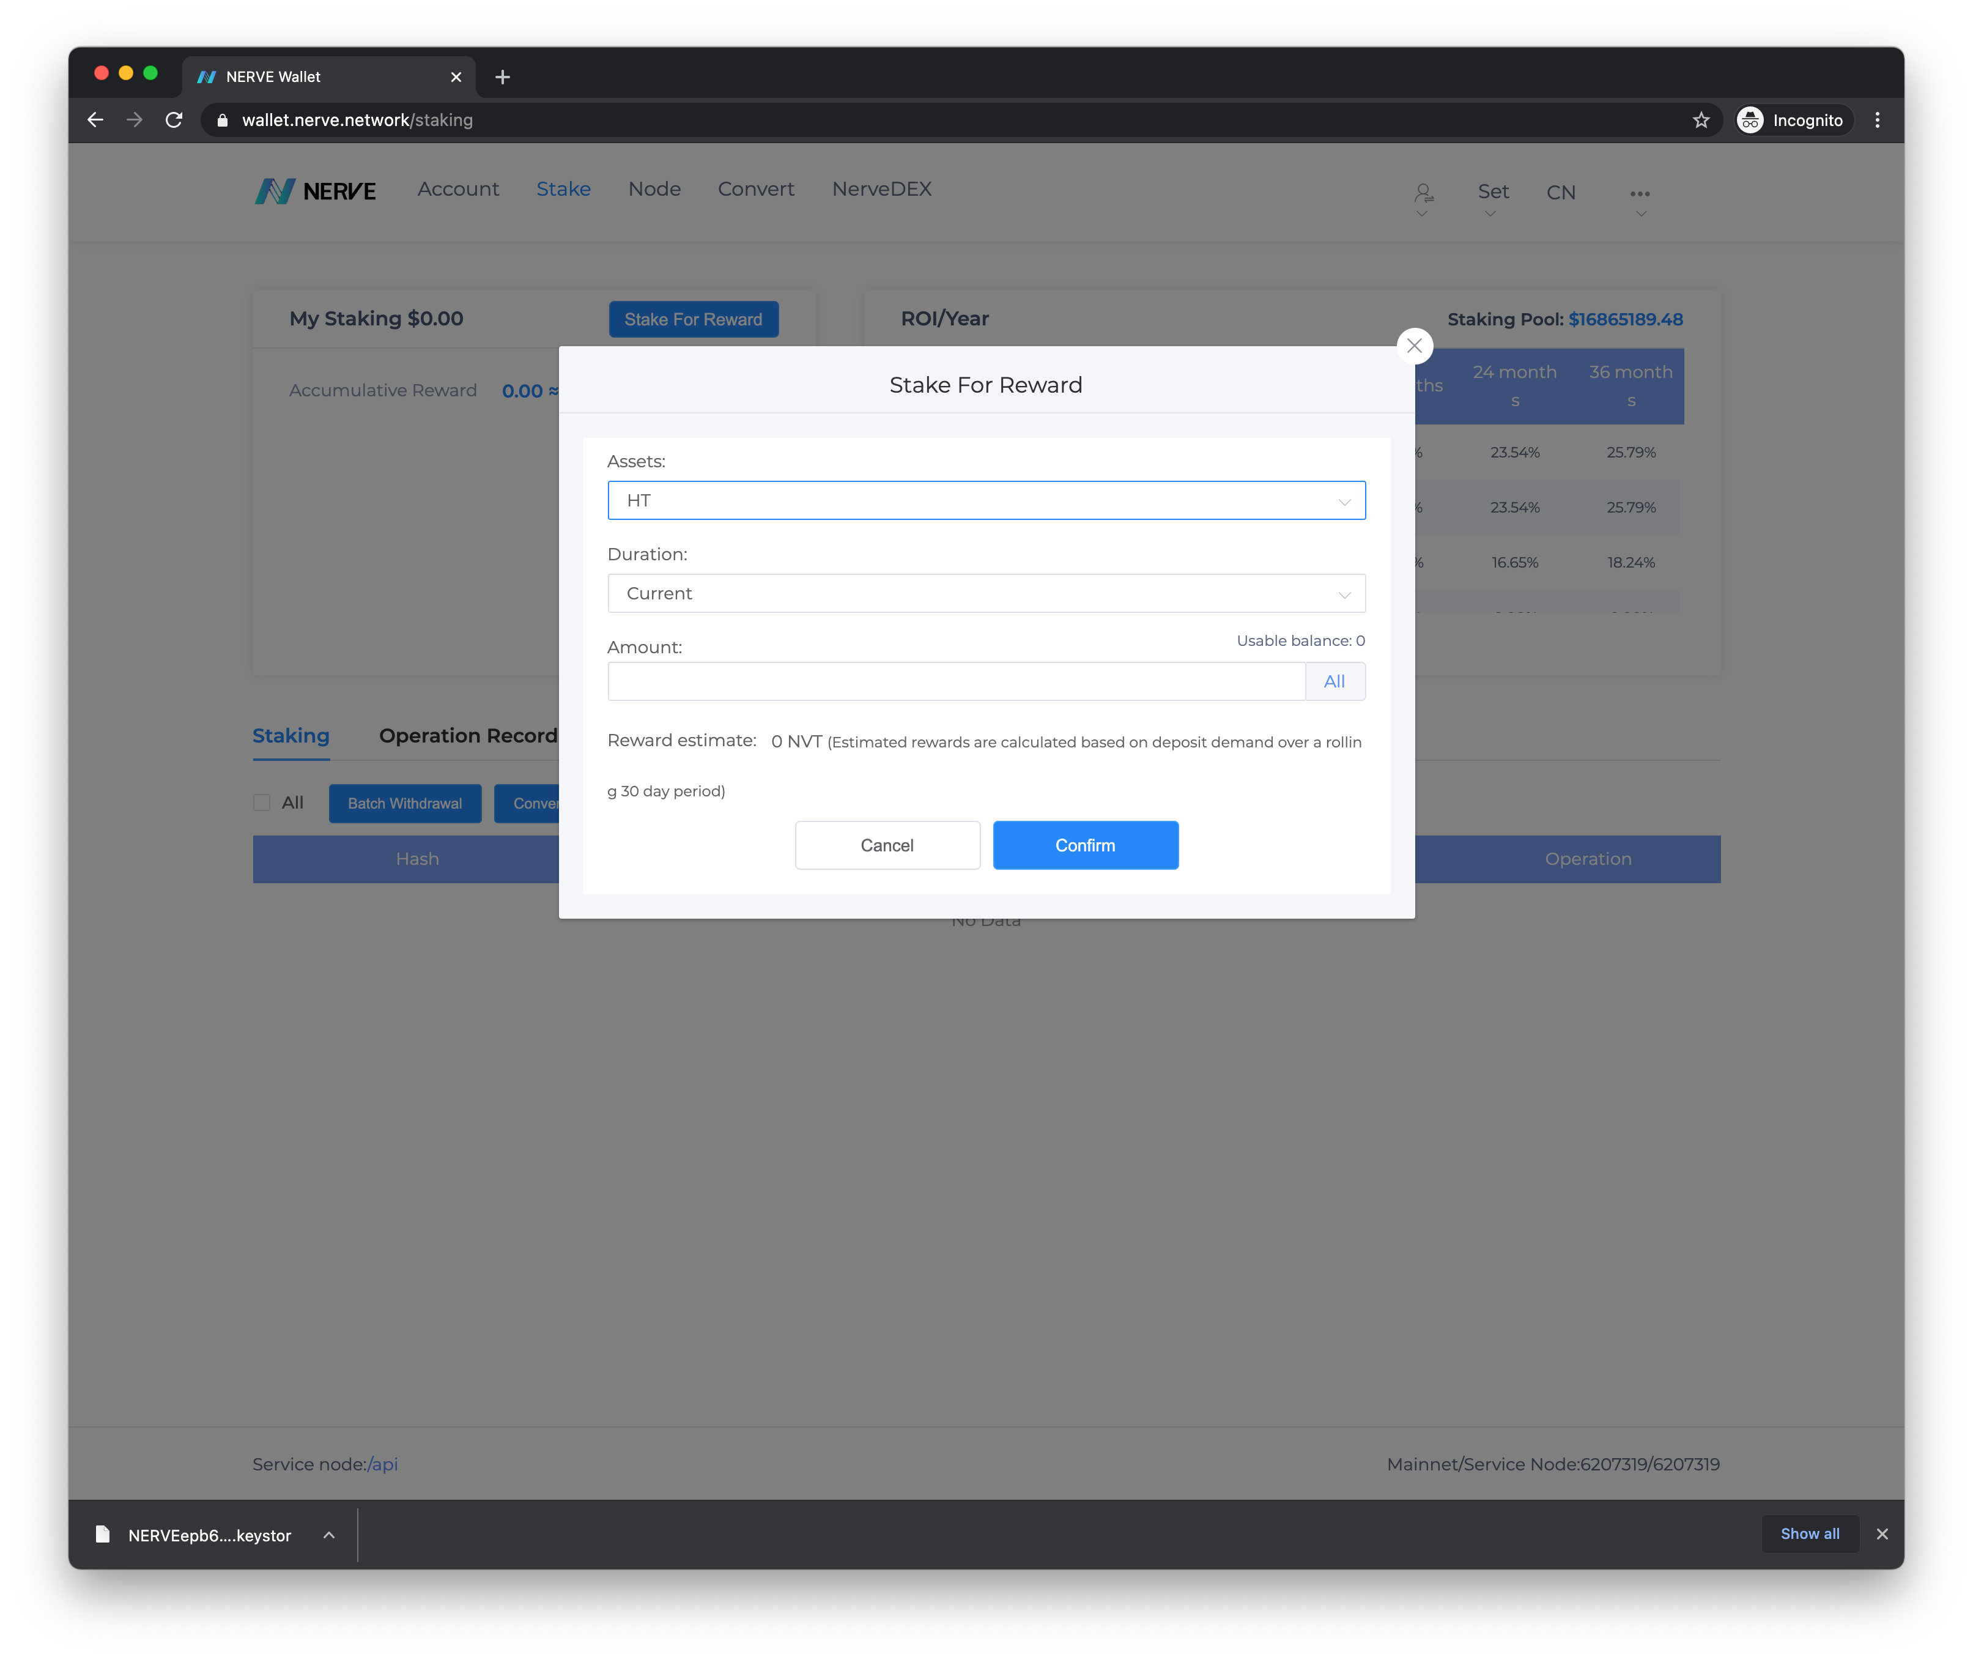Screen dimensions: 1973x1660
Task: Close the Stake For Reward dialog
Action: coord(1413,346)
